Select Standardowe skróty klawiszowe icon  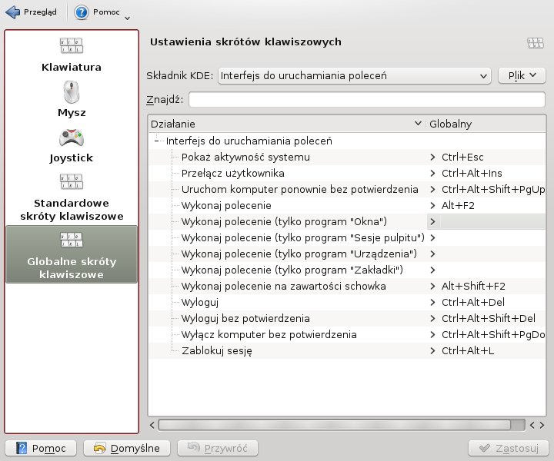[x=71, y=183]
